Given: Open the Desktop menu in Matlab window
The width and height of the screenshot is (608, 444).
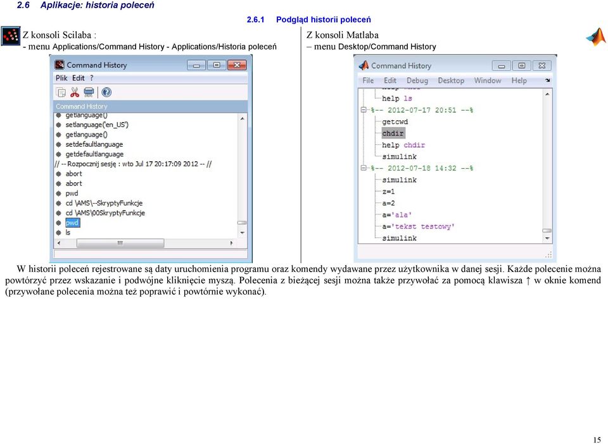Looking at the screenshot, I should pyautogui.click(x=451, y=80).
